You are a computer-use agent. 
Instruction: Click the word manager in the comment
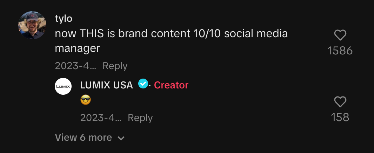[x=78, y=48]
